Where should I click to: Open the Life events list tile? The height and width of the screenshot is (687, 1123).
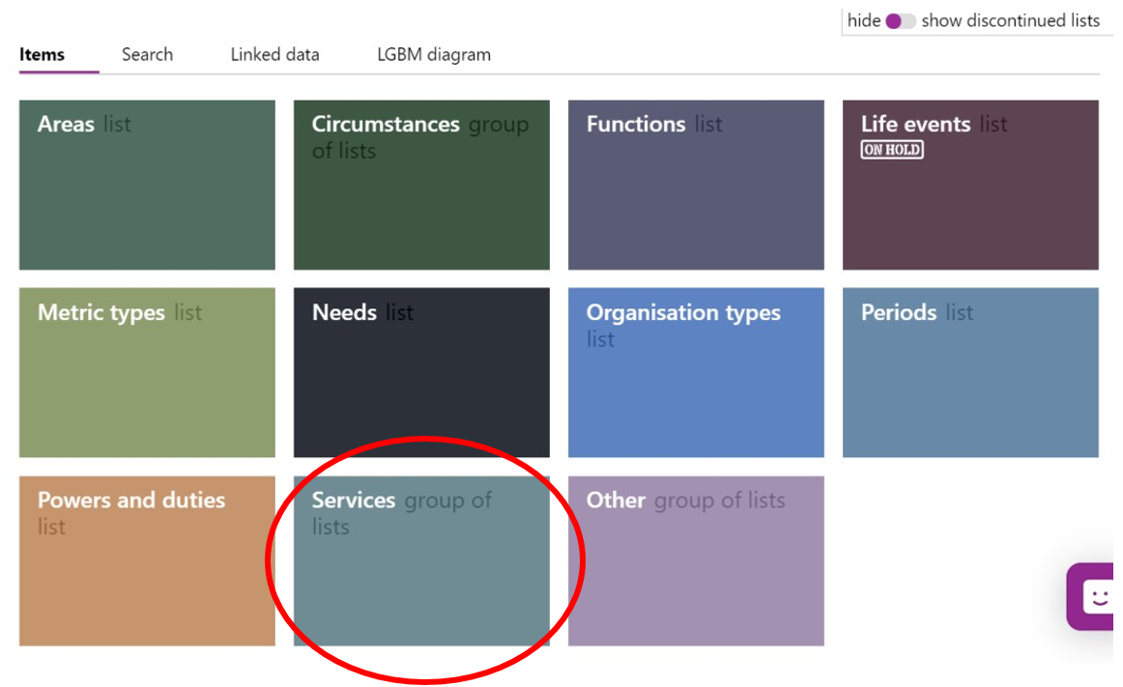tap(970, 185)
